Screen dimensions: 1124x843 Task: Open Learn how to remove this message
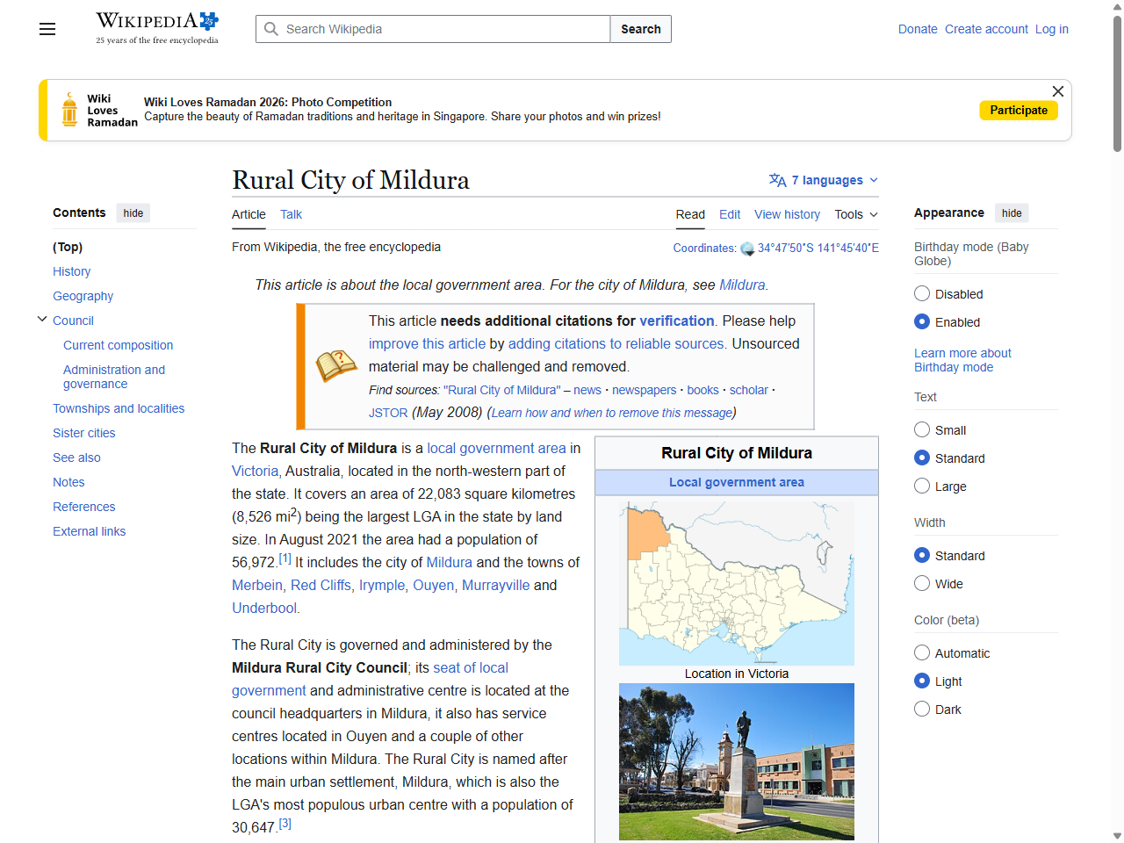tap(611, 413)
